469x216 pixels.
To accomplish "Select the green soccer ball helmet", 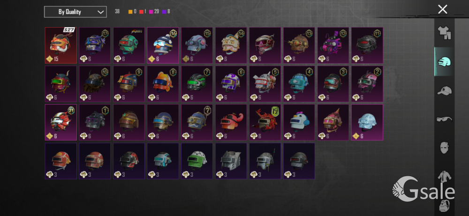I will (197, 161).
